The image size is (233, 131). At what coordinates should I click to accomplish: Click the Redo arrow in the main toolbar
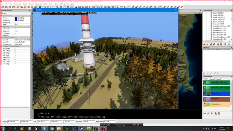tap(48, 7)
